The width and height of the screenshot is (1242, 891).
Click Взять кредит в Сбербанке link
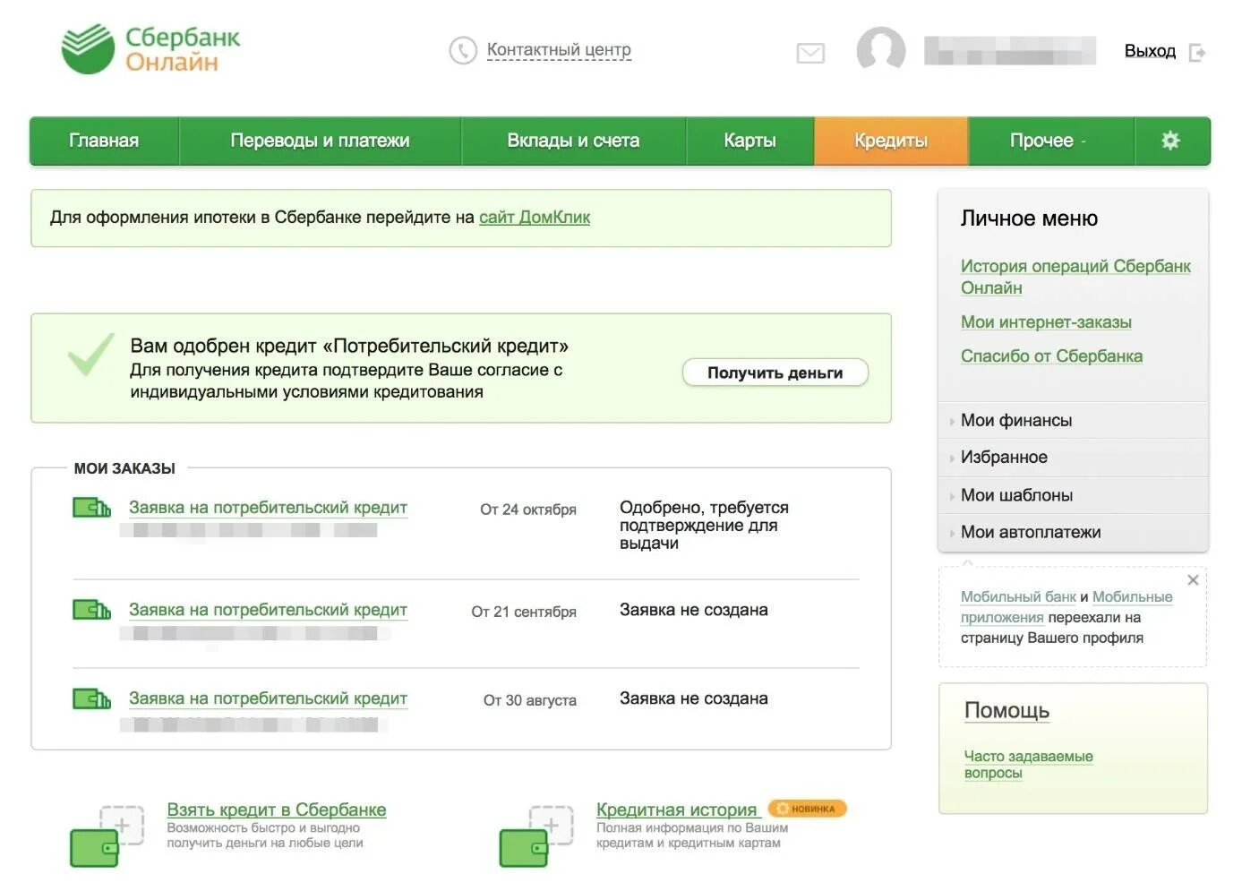(277, 810)
